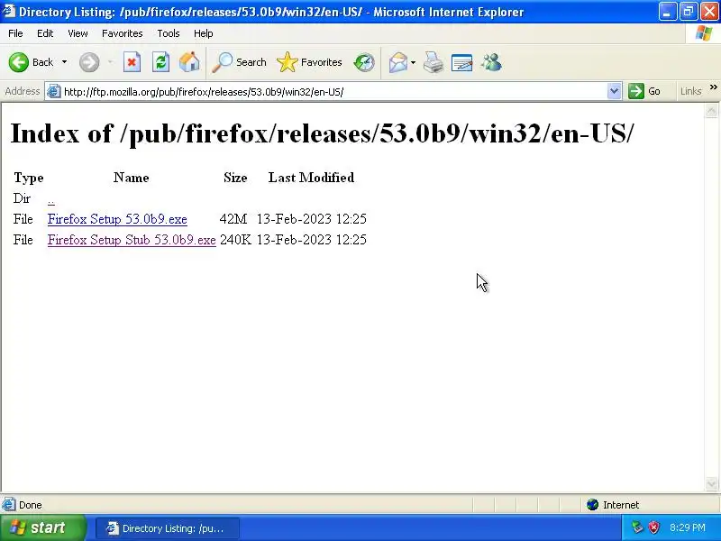
Task: Open the View menu
Action: pos(78,33)
